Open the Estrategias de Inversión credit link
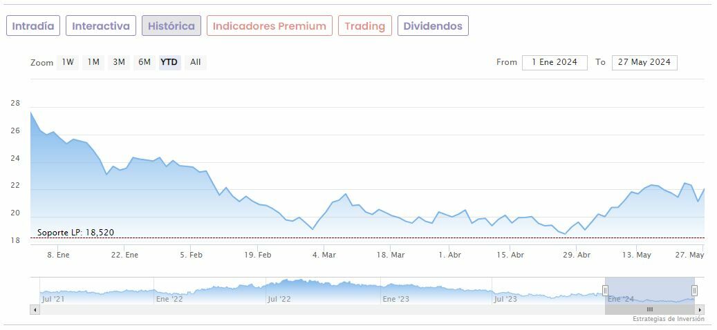Screen dimensions: 717x330 668,319
